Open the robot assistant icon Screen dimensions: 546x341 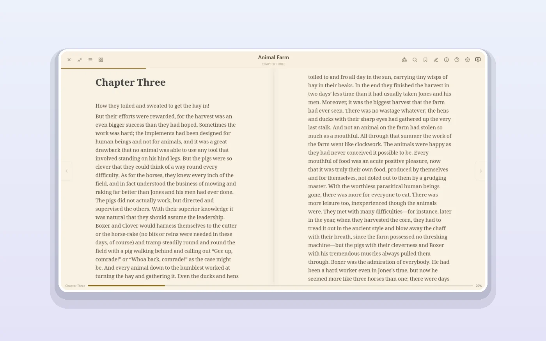point(404,60)
